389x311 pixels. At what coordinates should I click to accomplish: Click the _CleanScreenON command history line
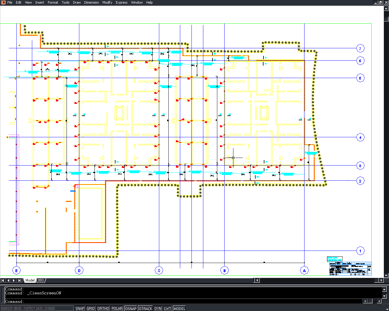click(x=33, y=293)
